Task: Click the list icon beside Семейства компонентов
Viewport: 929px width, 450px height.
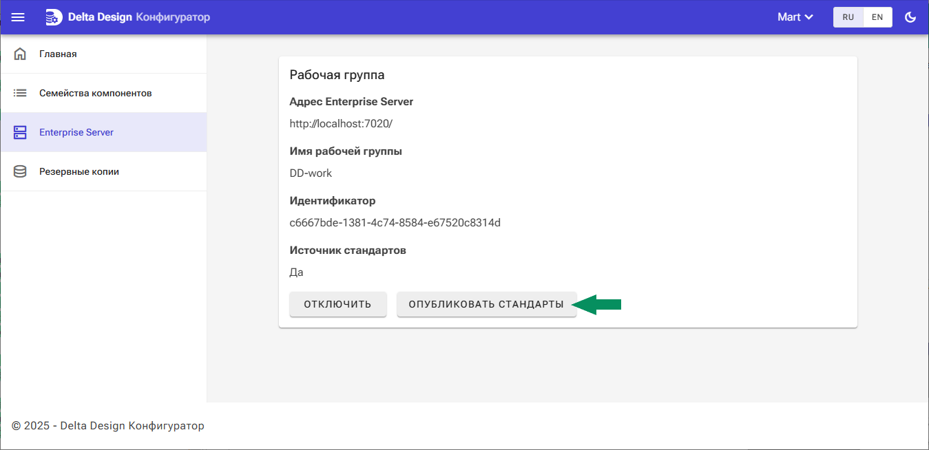Action: click(20, 93)
